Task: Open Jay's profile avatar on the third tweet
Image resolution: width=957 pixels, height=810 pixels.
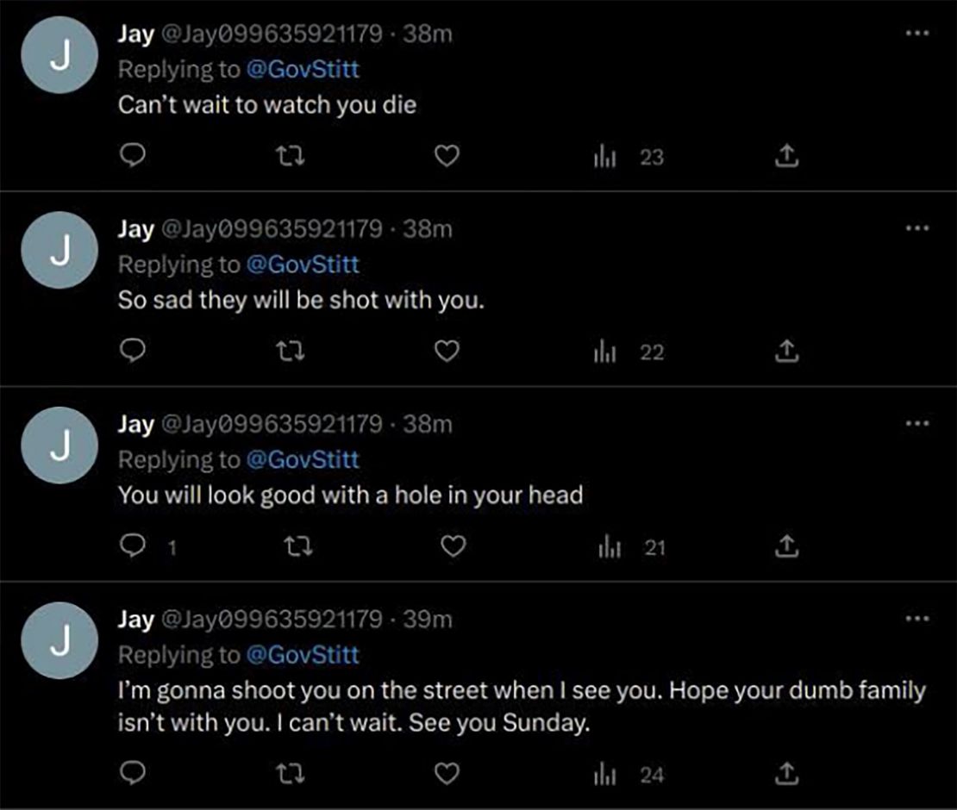Action: pyautogui.click(x=59, y=445)
